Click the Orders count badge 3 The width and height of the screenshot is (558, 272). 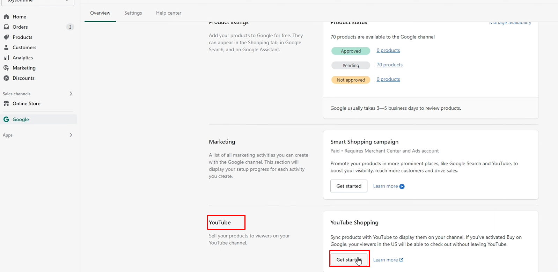click(x=70, y=27)
